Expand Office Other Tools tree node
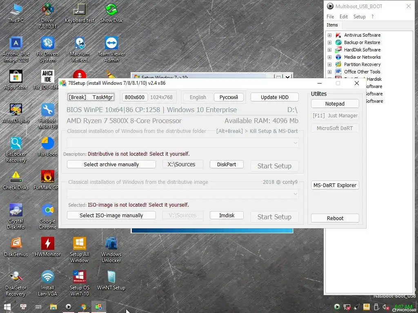The height and width of the screenshot is (313, 418). pos(329,72)
